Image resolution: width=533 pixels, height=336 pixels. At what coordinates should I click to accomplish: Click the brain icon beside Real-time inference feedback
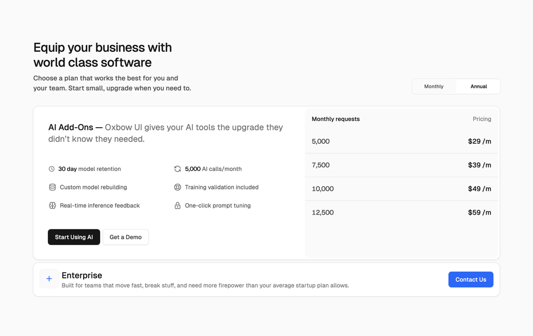coord(52,206)
